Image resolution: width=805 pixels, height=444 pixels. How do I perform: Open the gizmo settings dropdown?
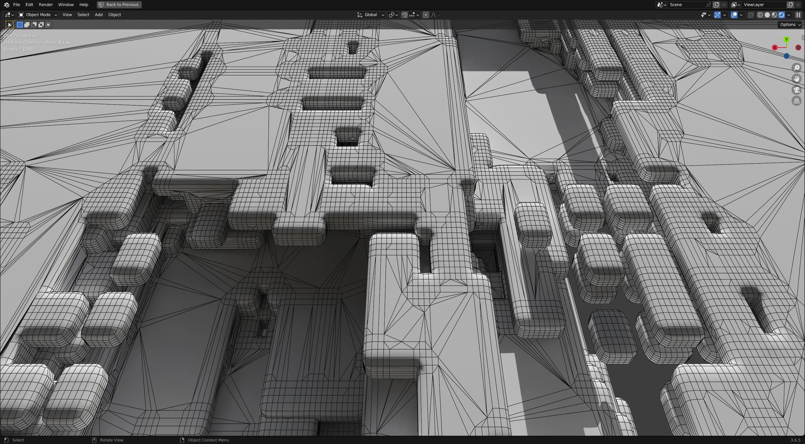725,15
